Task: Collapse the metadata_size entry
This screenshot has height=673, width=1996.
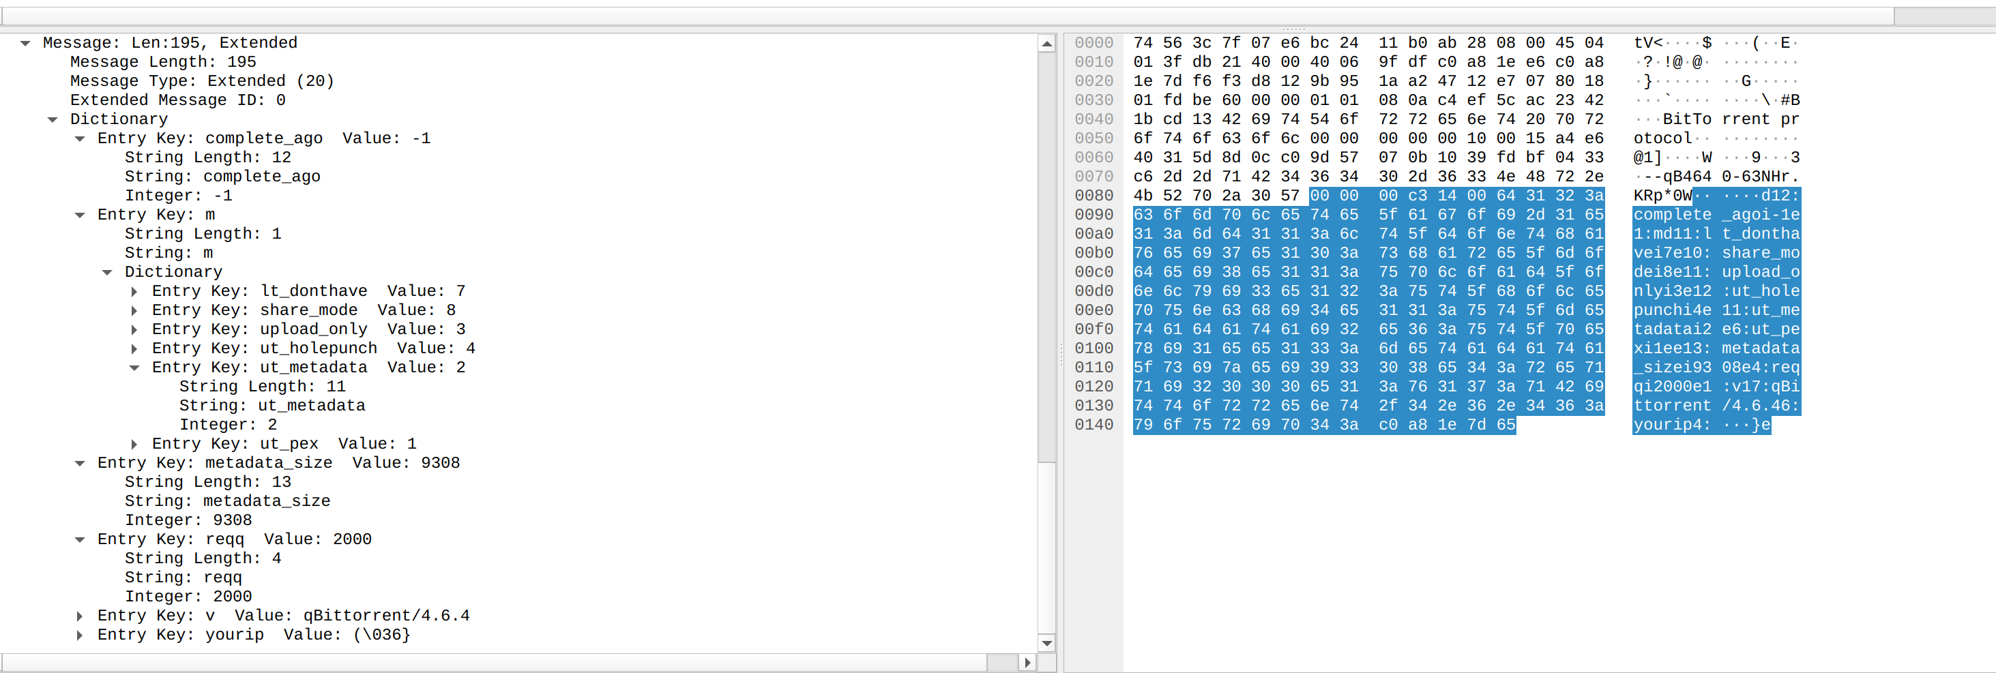Action: pyautogui.click(x=80, y=462)
